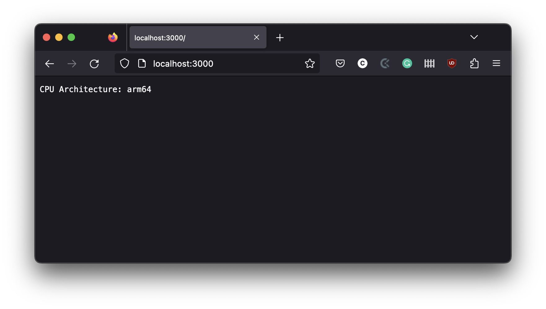Open the Grammarly extension
This screenshot has height=309, width=546.
pos(407,64)
